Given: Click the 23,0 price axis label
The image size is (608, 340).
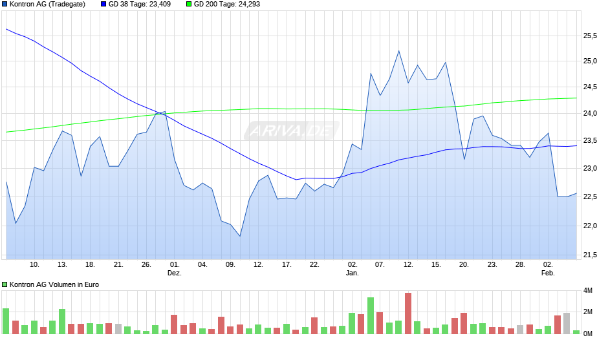Looking at the screenshot, I should (x=590, y=169).
